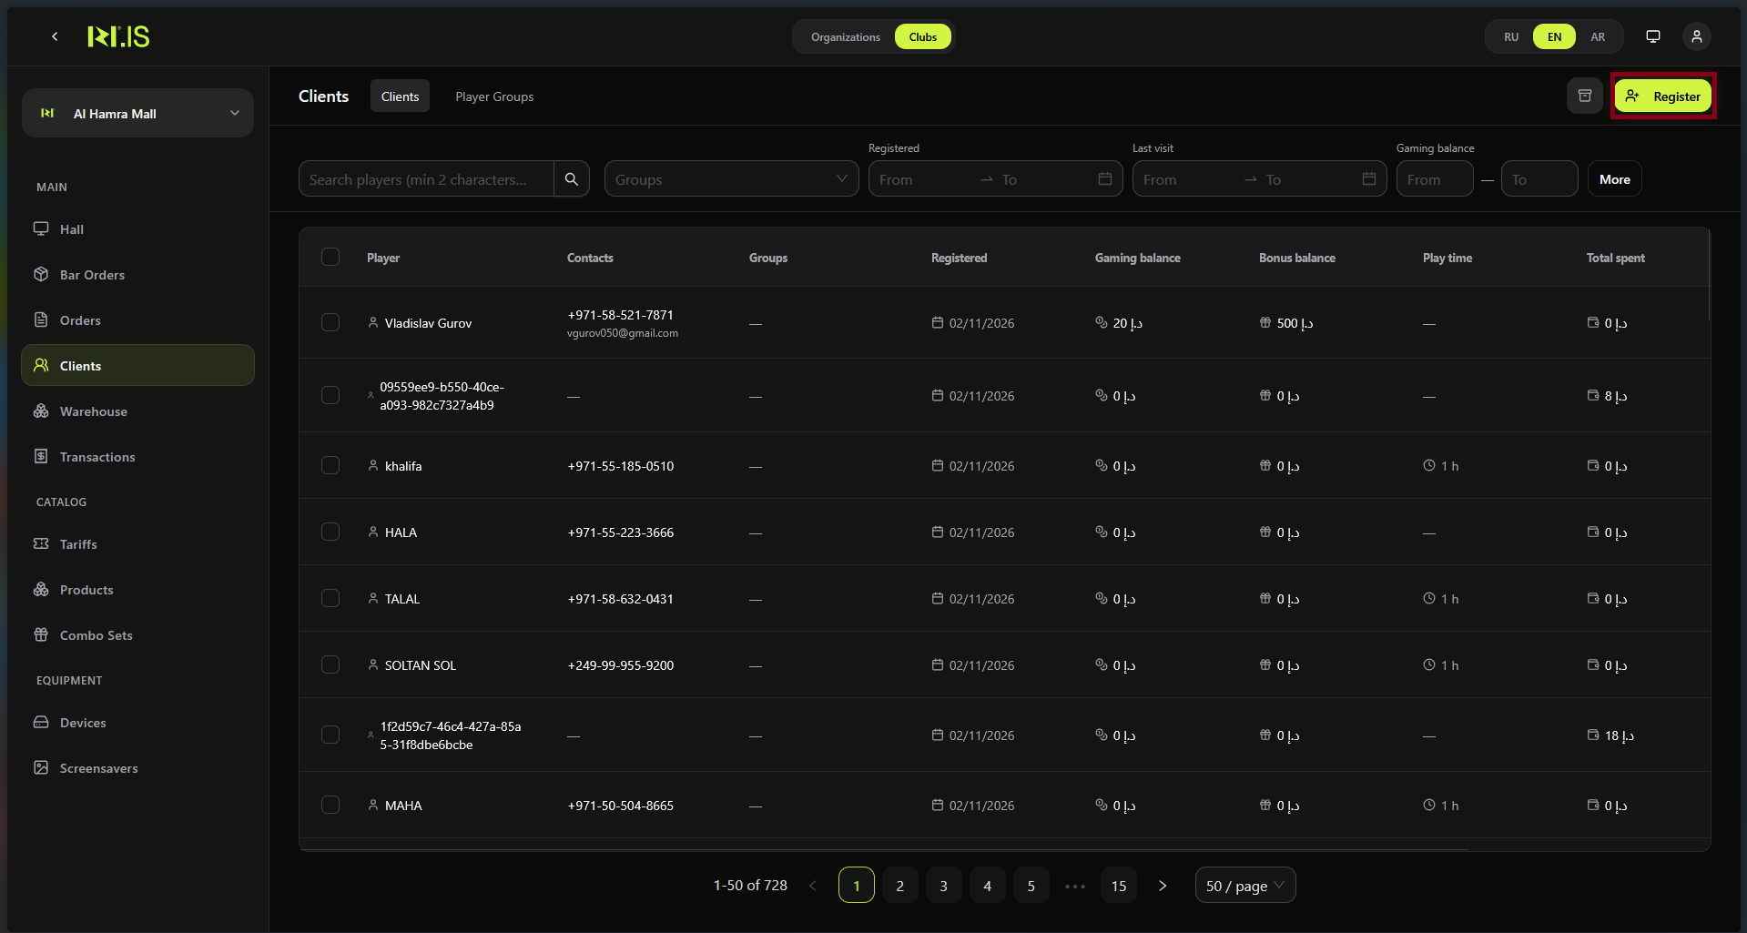Click the More filters button

[x=1614, y=179]
